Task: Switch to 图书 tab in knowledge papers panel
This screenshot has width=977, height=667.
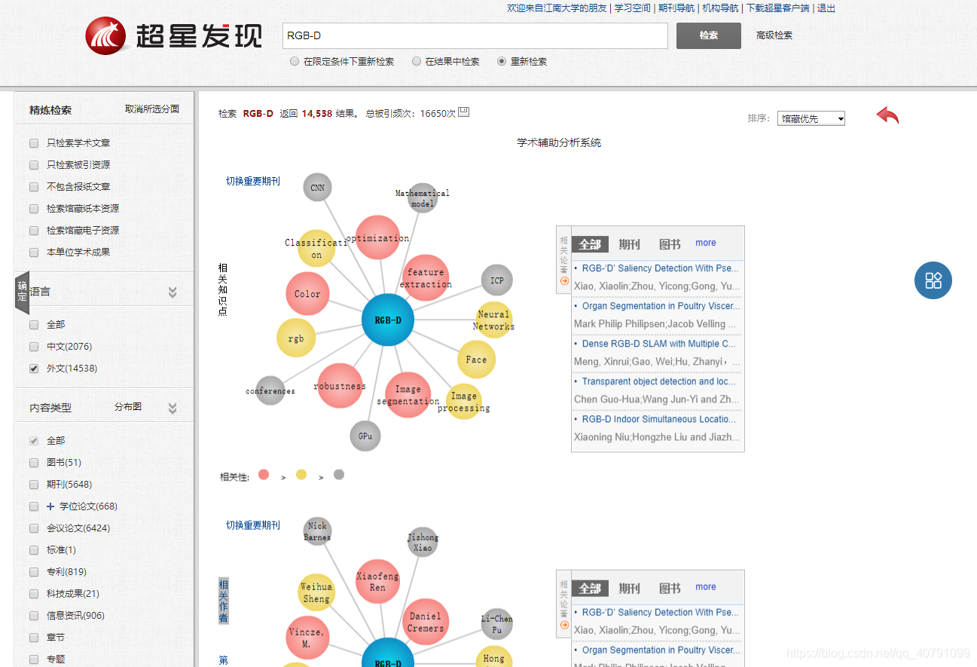Action: coord(670,244)
